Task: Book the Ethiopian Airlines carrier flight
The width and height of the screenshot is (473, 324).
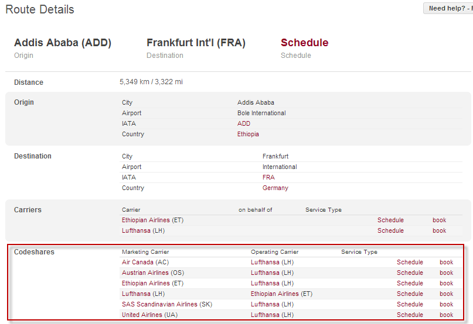Action: [439, 220]
